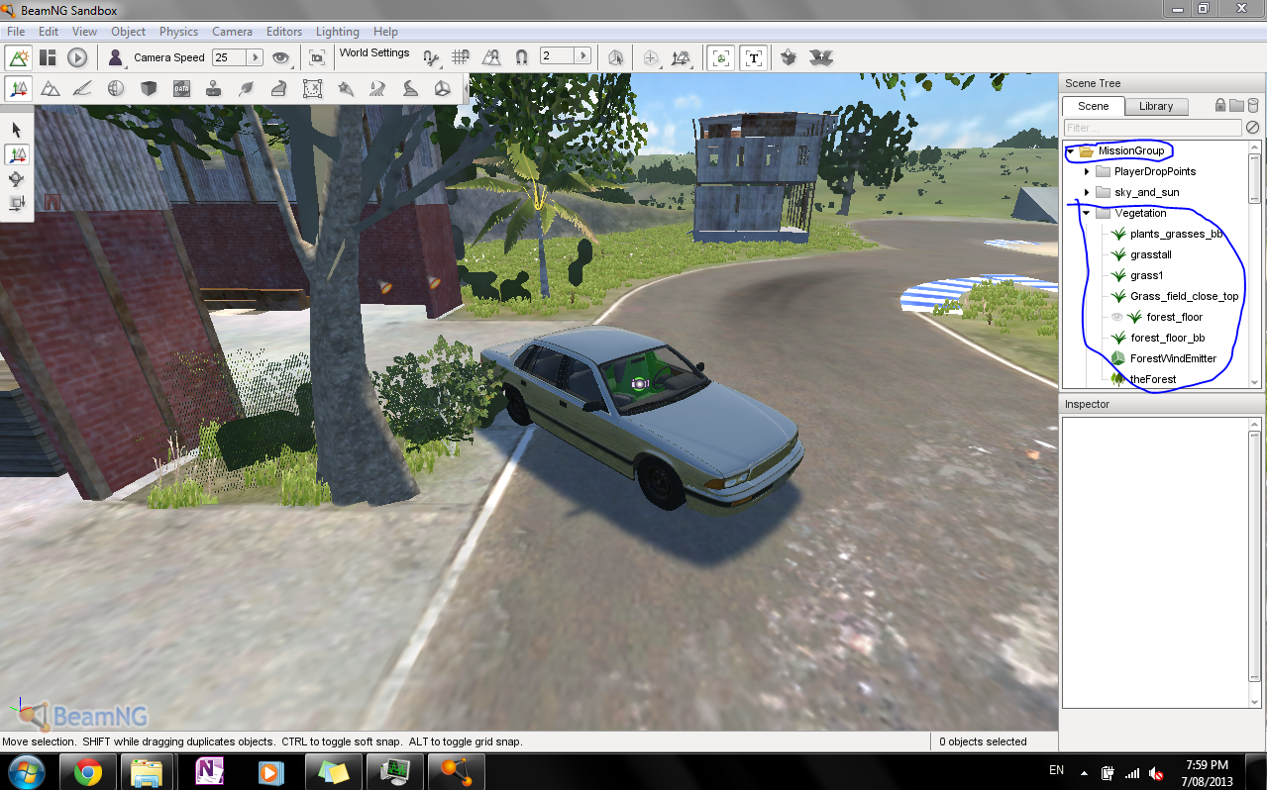Click the delete selection trash icon

click(1252, 106)
